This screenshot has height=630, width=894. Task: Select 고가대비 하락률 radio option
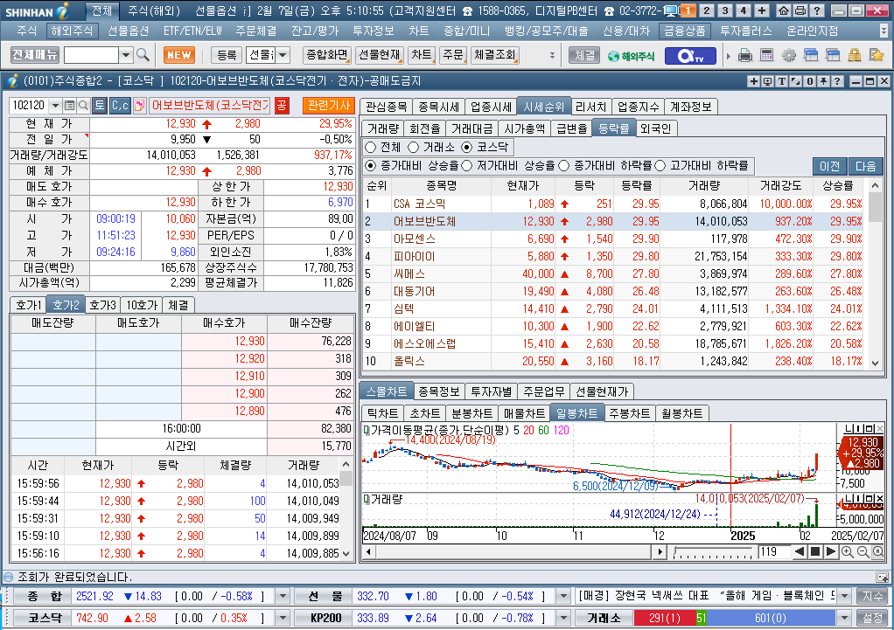pos(660,166)
